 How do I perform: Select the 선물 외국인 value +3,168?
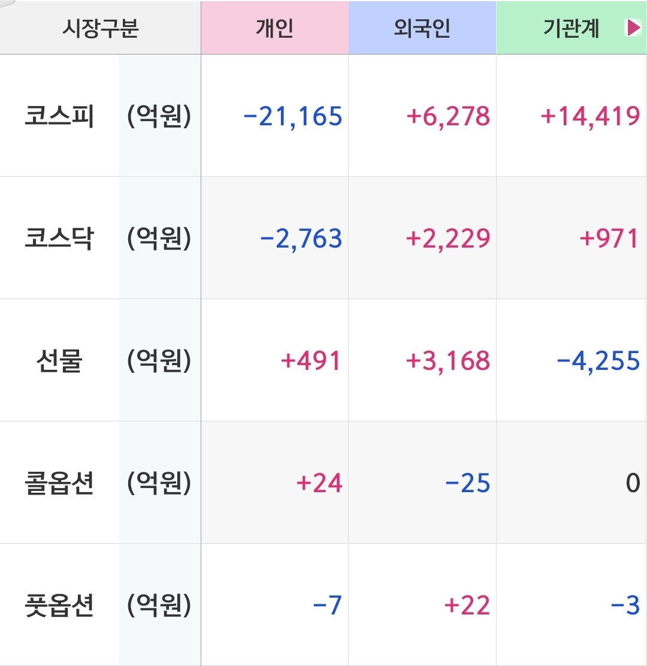coord(448,361)
